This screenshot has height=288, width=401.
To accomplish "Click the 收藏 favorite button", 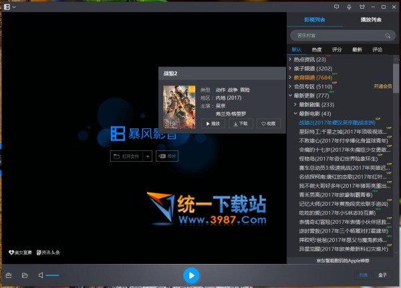I will pos(267,124).
